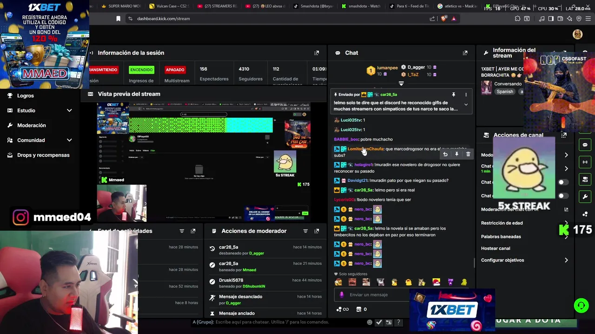
Task: Click car26_5a desbaneado entry
Action: pyautogui.click(x=265, y=250)
